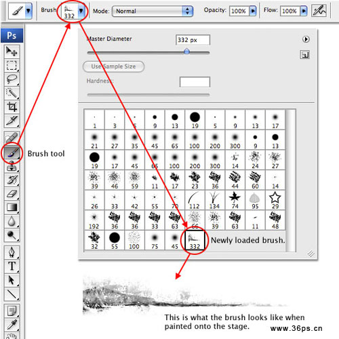Select the hard round 19 brush in top row
The height and width of the screenshot is (339, 339).
[195, 120]
